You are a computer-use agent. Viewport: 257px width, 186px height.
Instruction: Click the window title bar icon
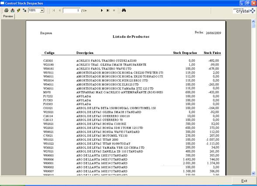point(2,3)
